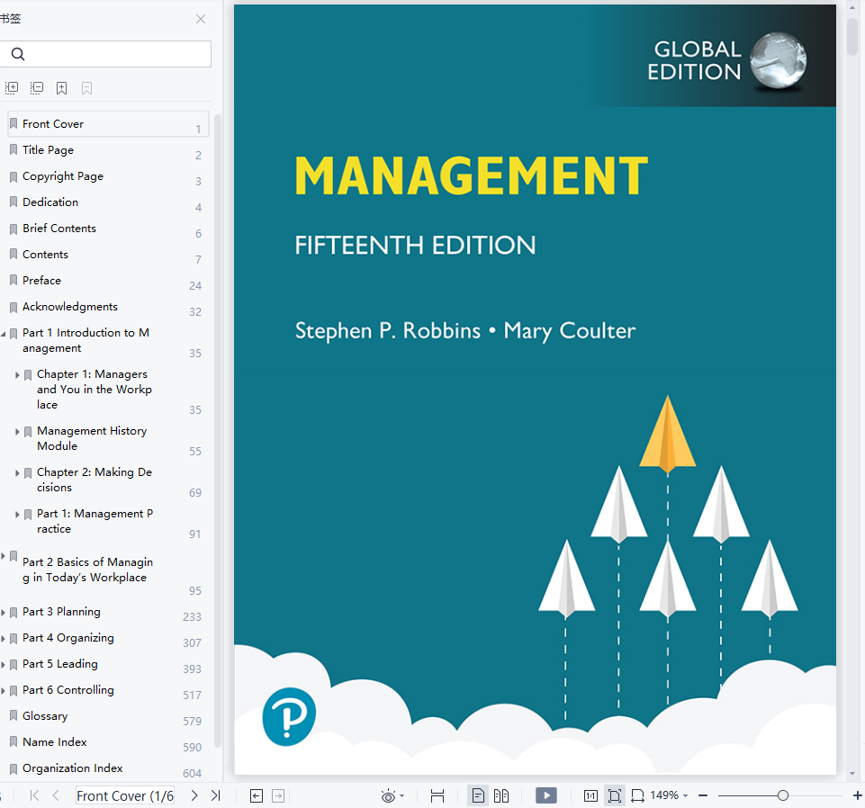The width and height of the screenshot is (865, 808).
Task: Expand Part 3 Planning
Action: click(3, 612)
